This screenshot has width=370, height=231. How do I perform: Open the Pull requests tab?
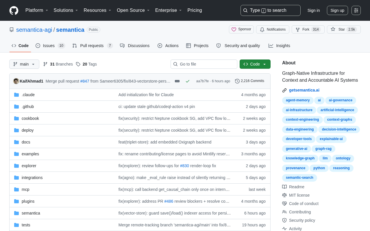pyautogui.click(x=92, y=46)
